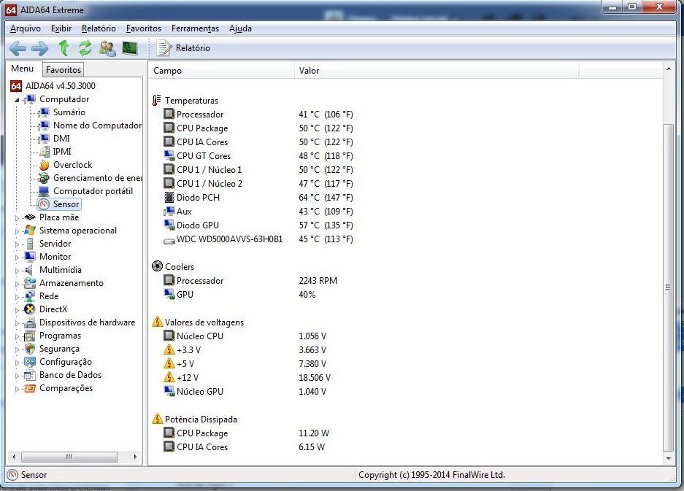The height and width of the screenshot is (491, 684).
Task: Select the Sensor tree item
Action: coord(66,204)
